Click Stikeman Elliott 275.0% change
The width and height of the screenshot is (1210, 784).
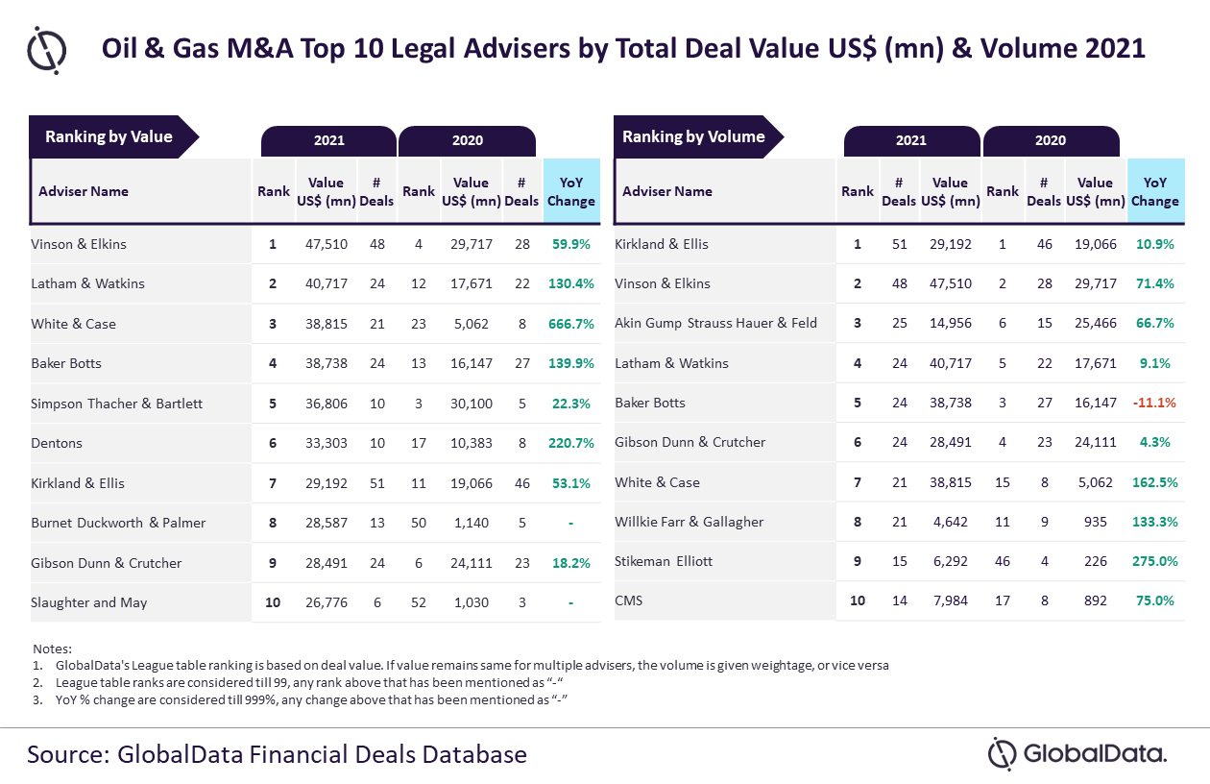tap(1155, 561)
